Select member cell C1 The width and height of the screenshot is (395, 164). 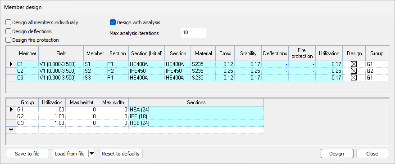click(x=27, y=64)
